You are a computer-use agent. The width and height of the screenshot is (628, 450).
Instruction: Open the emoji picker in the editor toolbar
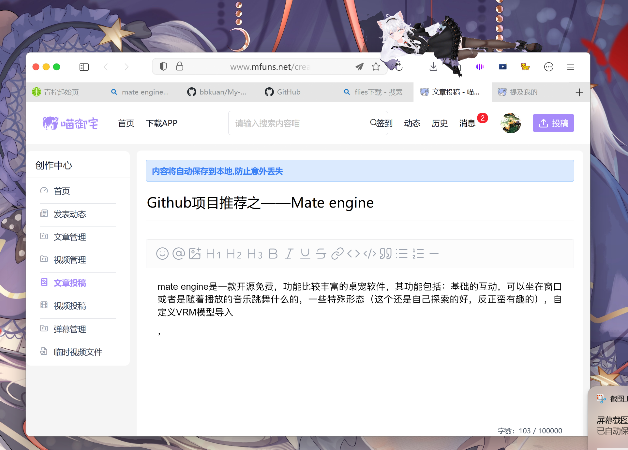pyautogui.click(x=162, y=254)
